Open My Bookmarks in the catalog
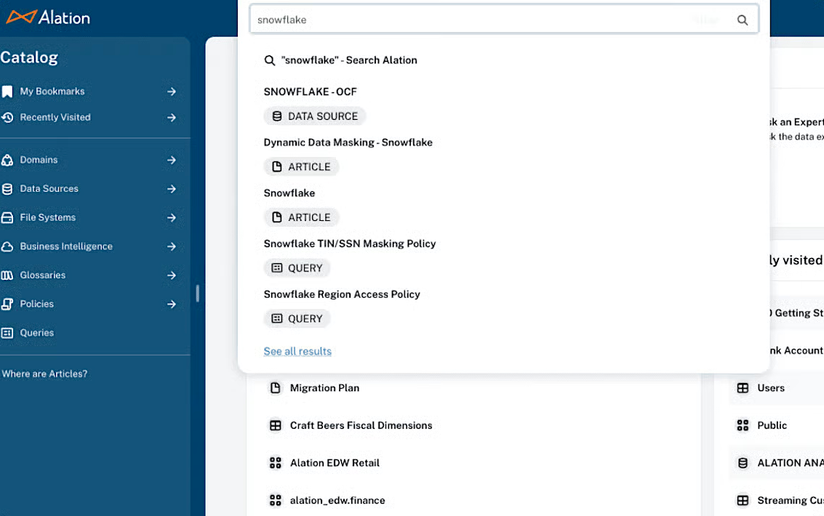824x516 pixels. click(52, 92)
